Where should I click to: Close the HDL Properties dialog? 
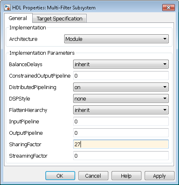click(168, 7)
